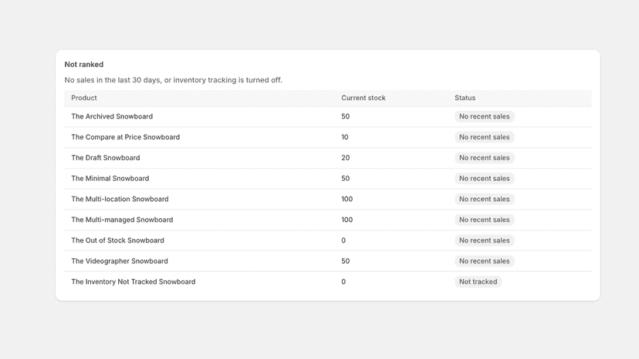
Task: Click the Not tracked status badge
Action: coord(478,282)
